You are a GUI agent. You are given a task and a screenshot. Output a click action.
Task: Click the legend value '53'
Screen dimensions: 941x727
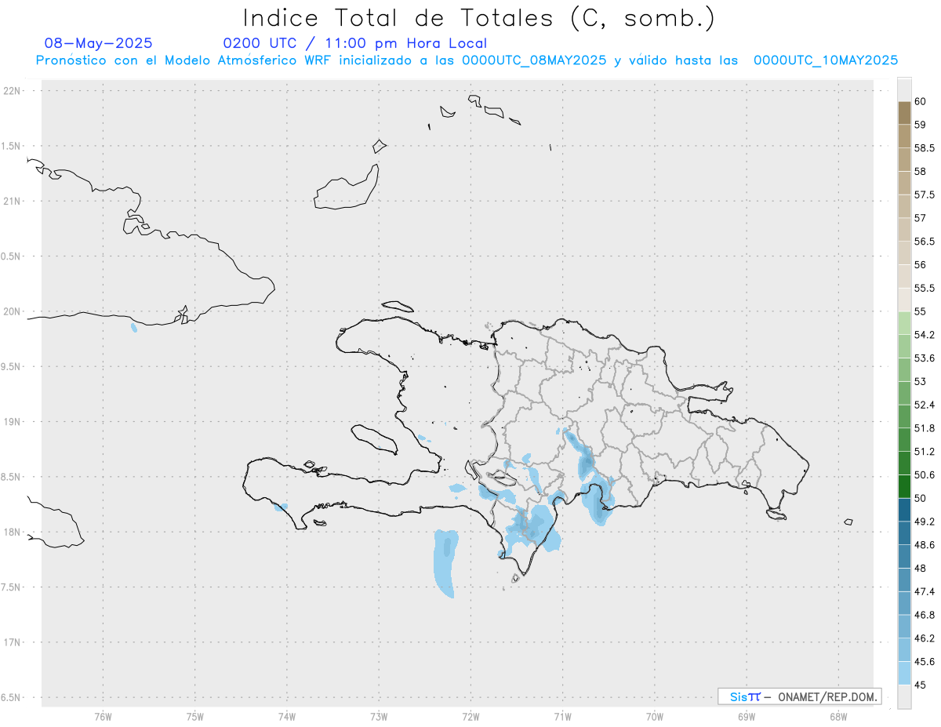point(920,382)
